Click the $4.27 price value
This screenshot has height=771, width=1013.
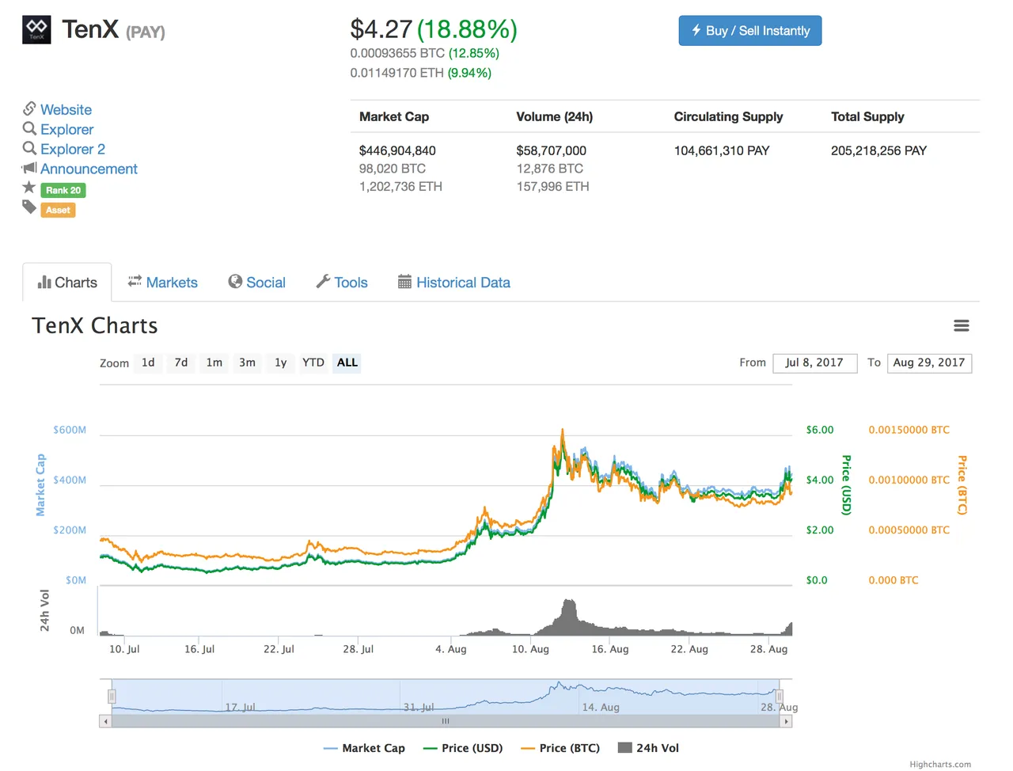coord(381,29)
